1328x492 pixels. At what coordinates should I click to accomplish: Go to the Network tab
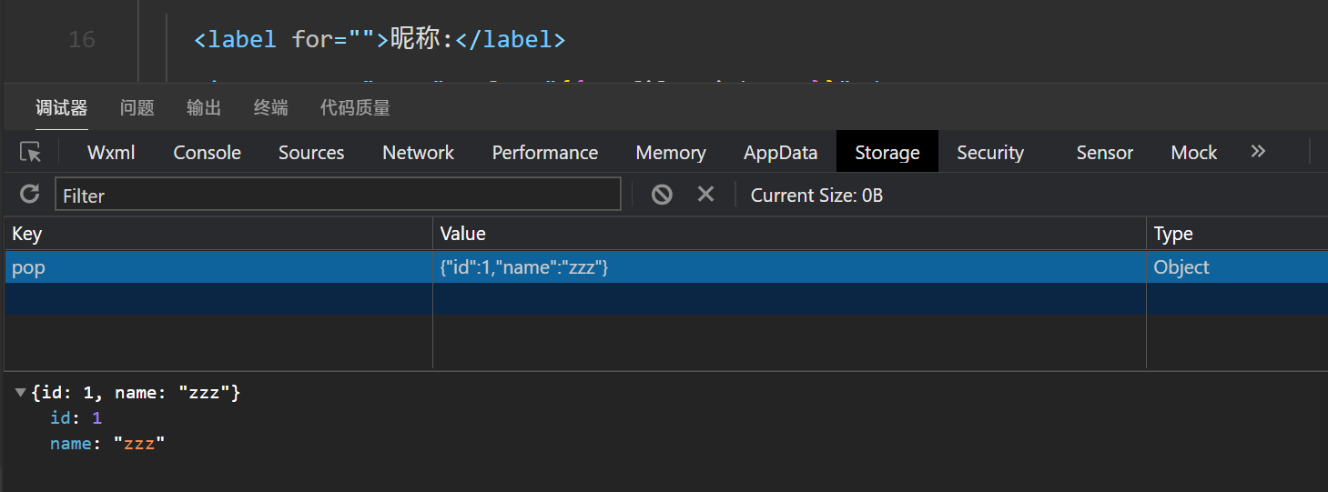tap(418, 153)
